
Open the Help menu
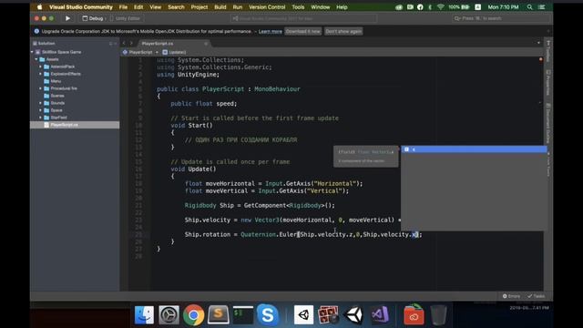(342, 7)
